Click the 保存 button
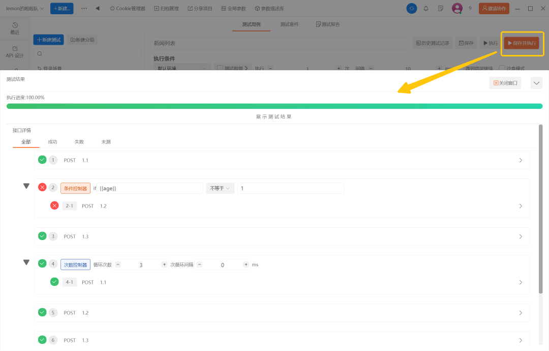The height and width of the screenshot is (351, 549). coord(466,43)
